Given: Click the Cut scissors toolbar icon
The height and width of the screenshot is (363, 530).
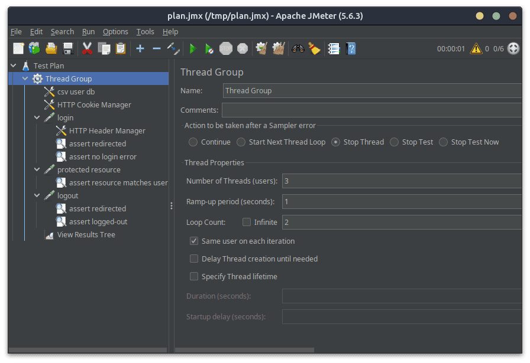Looking at the screenshot, I should click(x=87, y=48).
